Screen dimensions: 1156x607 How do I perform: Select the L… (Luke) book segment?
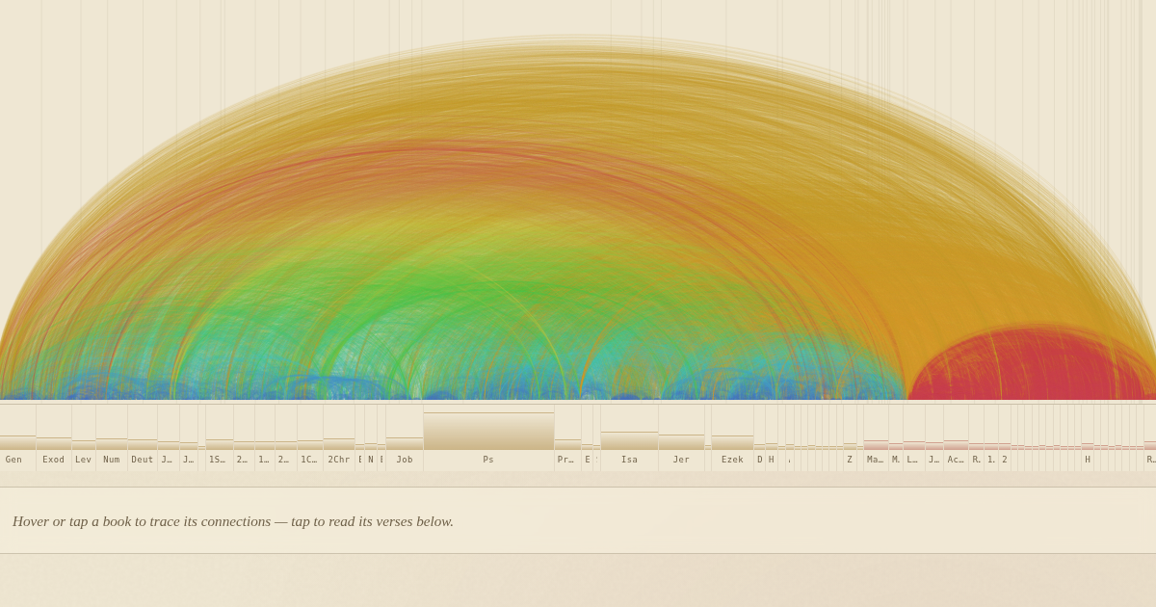click(914, 437)
